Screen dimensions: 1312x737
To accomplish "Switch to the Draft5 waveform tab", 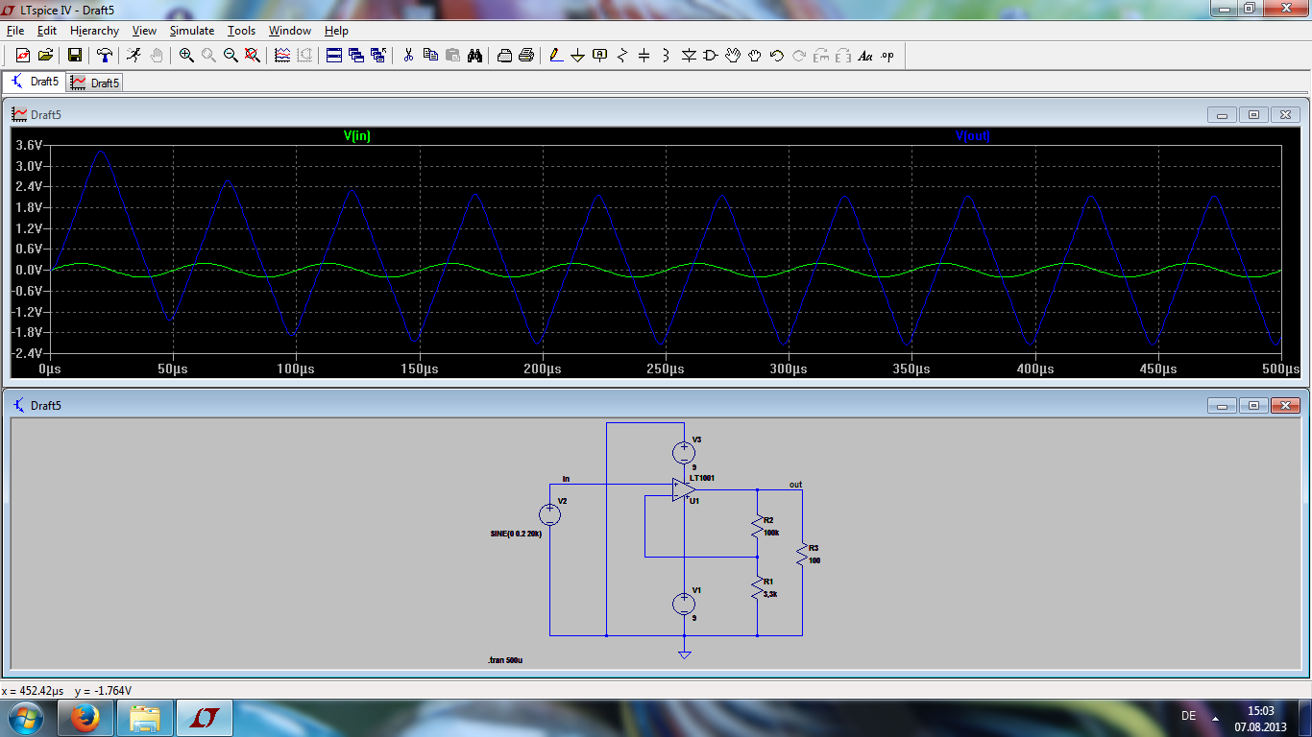I will pyautogui.click(x=95, y=83).
